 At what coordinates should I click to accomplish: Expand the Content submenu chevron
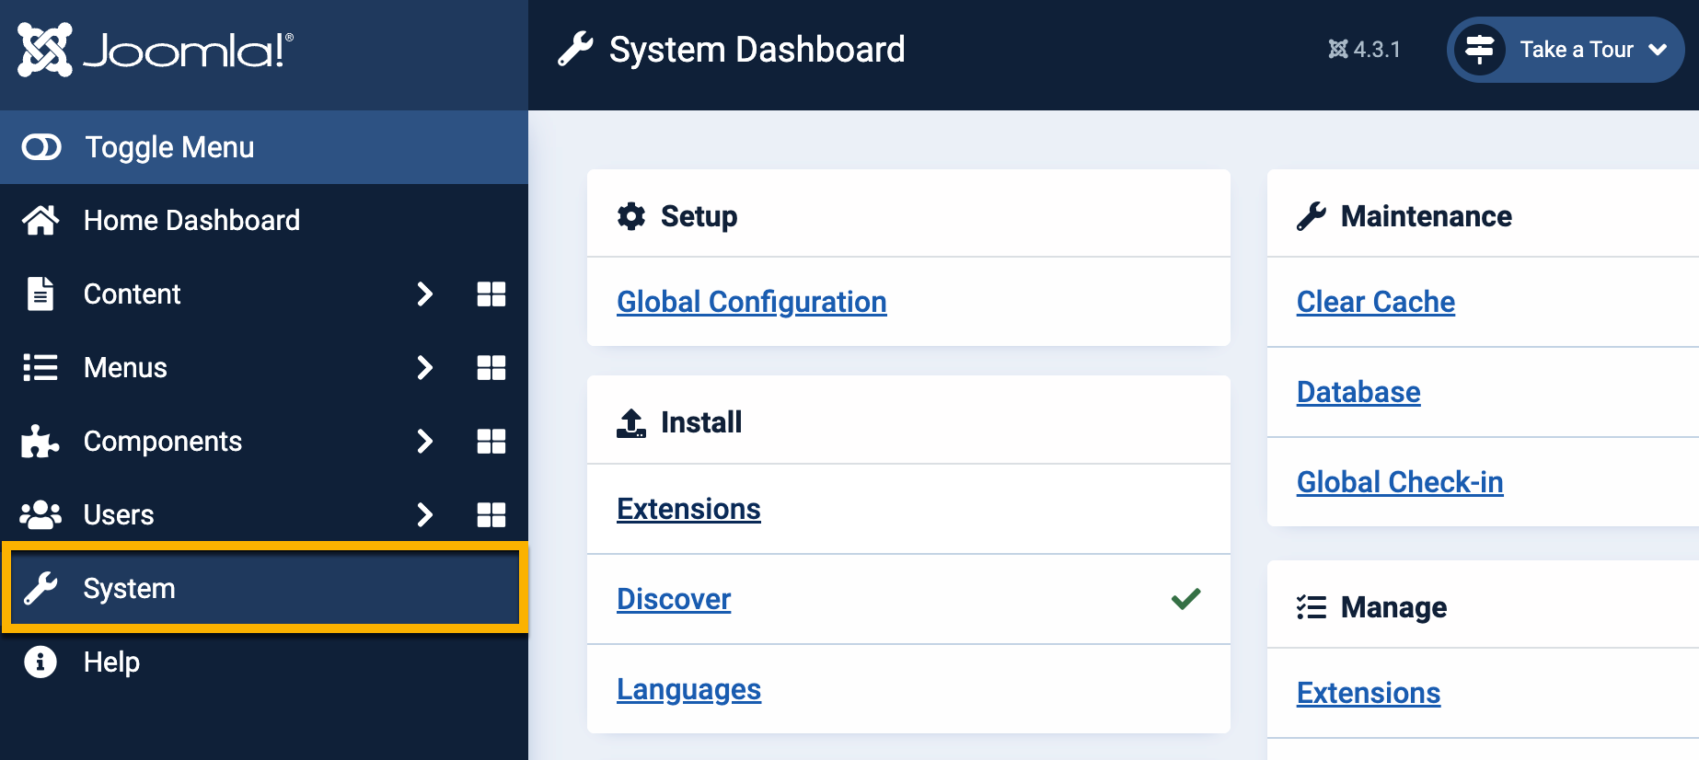coord(424,294)
